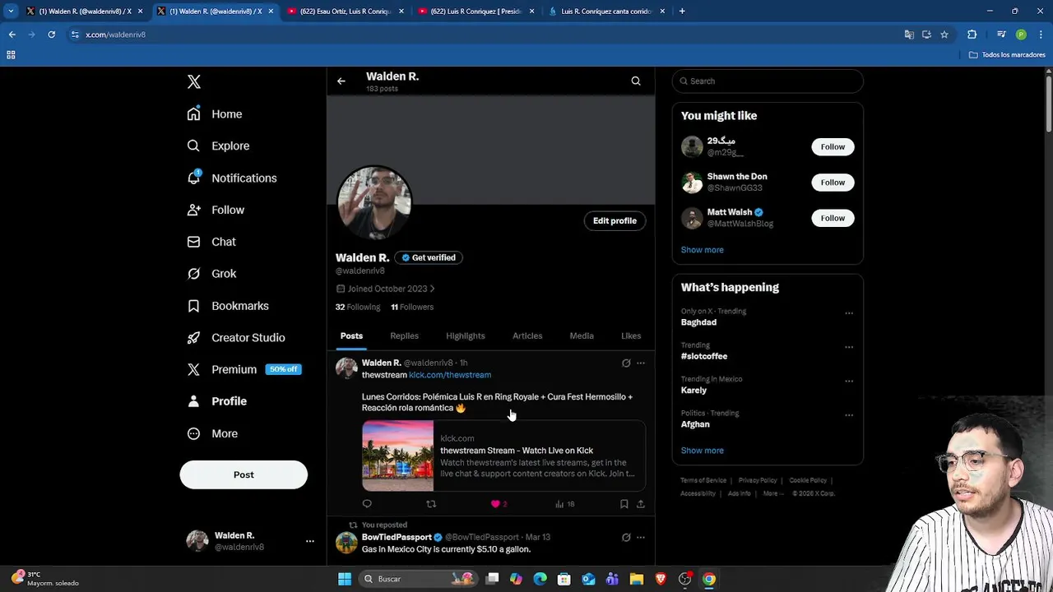Open more options on Walden R. post
Screen dimensions: 1053x592
641,363
